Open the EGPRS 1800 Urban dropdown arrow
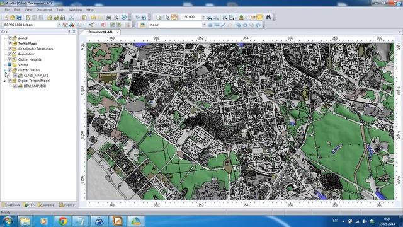Viewport: 403px width, 227px height. [x=59, y=25]
